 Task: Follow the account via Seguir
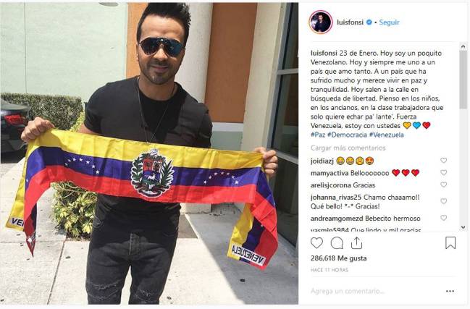point(389,22)
